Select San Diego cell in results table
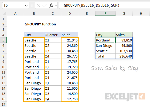The width and height of the screenshot is (150, 107). click(x=105, y=45)
